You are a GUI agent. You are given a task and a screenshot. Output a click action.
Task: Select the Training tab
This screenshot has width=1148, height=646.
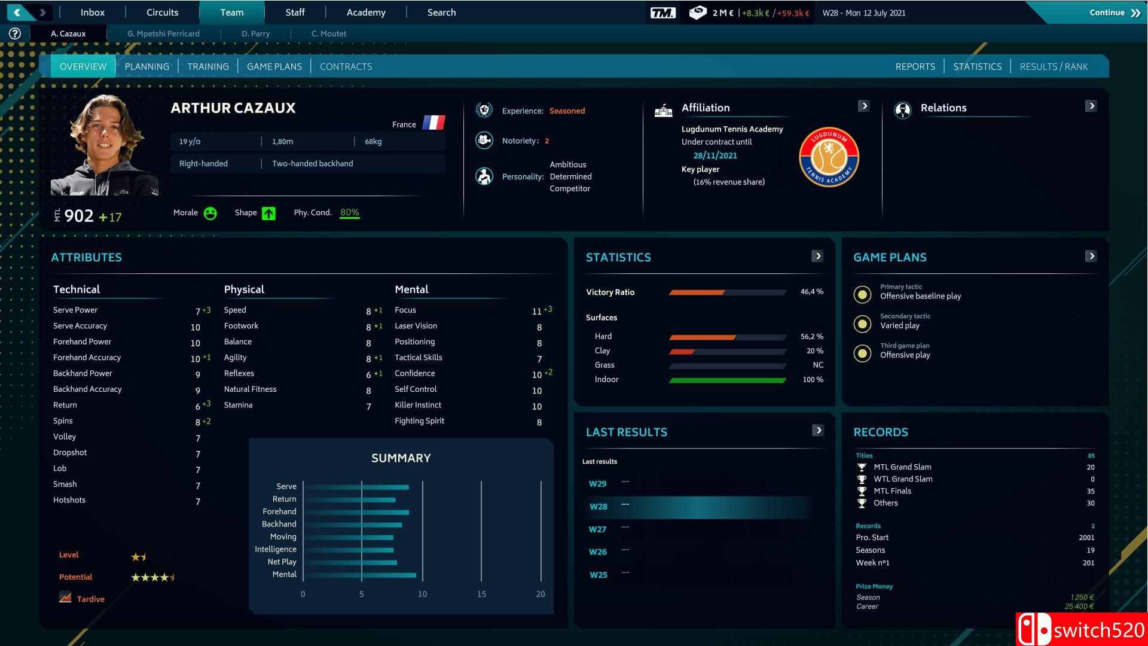tap(208, 66)
